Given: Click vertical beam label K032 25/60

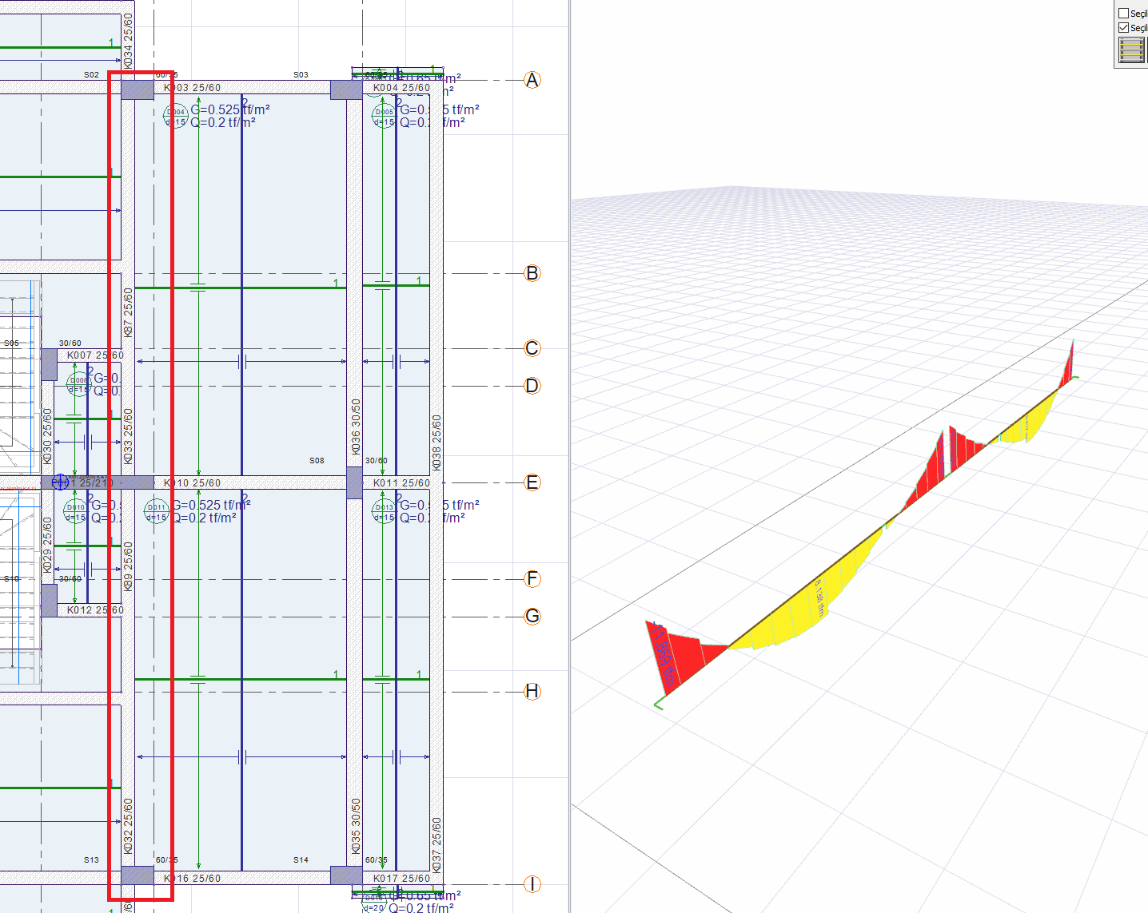Looking at the screenshot, I should tap(128, 827).
